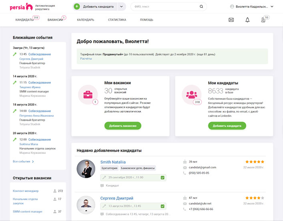Click the microphone icon for 12:00 interview
Screen dimensions: 283x221
pos(15,140)
